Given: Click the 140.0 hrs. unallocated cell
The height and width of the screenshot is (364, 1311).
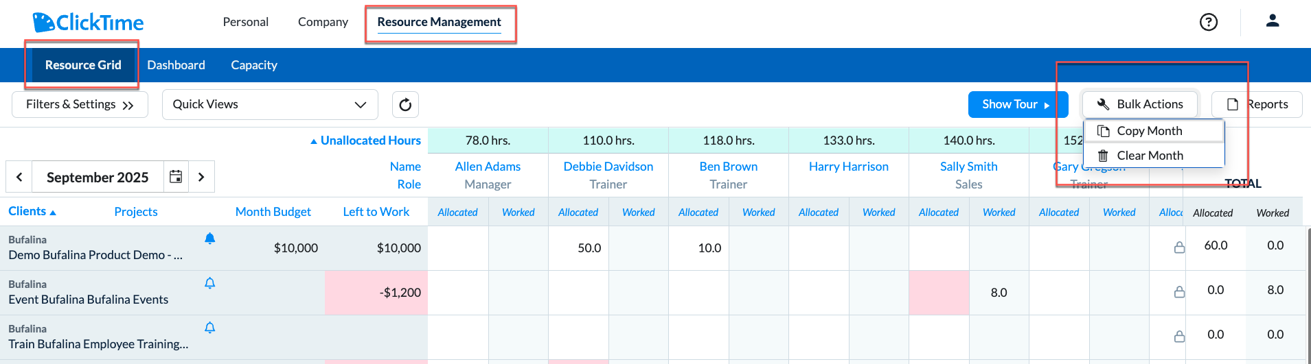Looking at the screenshot, I should [969, 141].
